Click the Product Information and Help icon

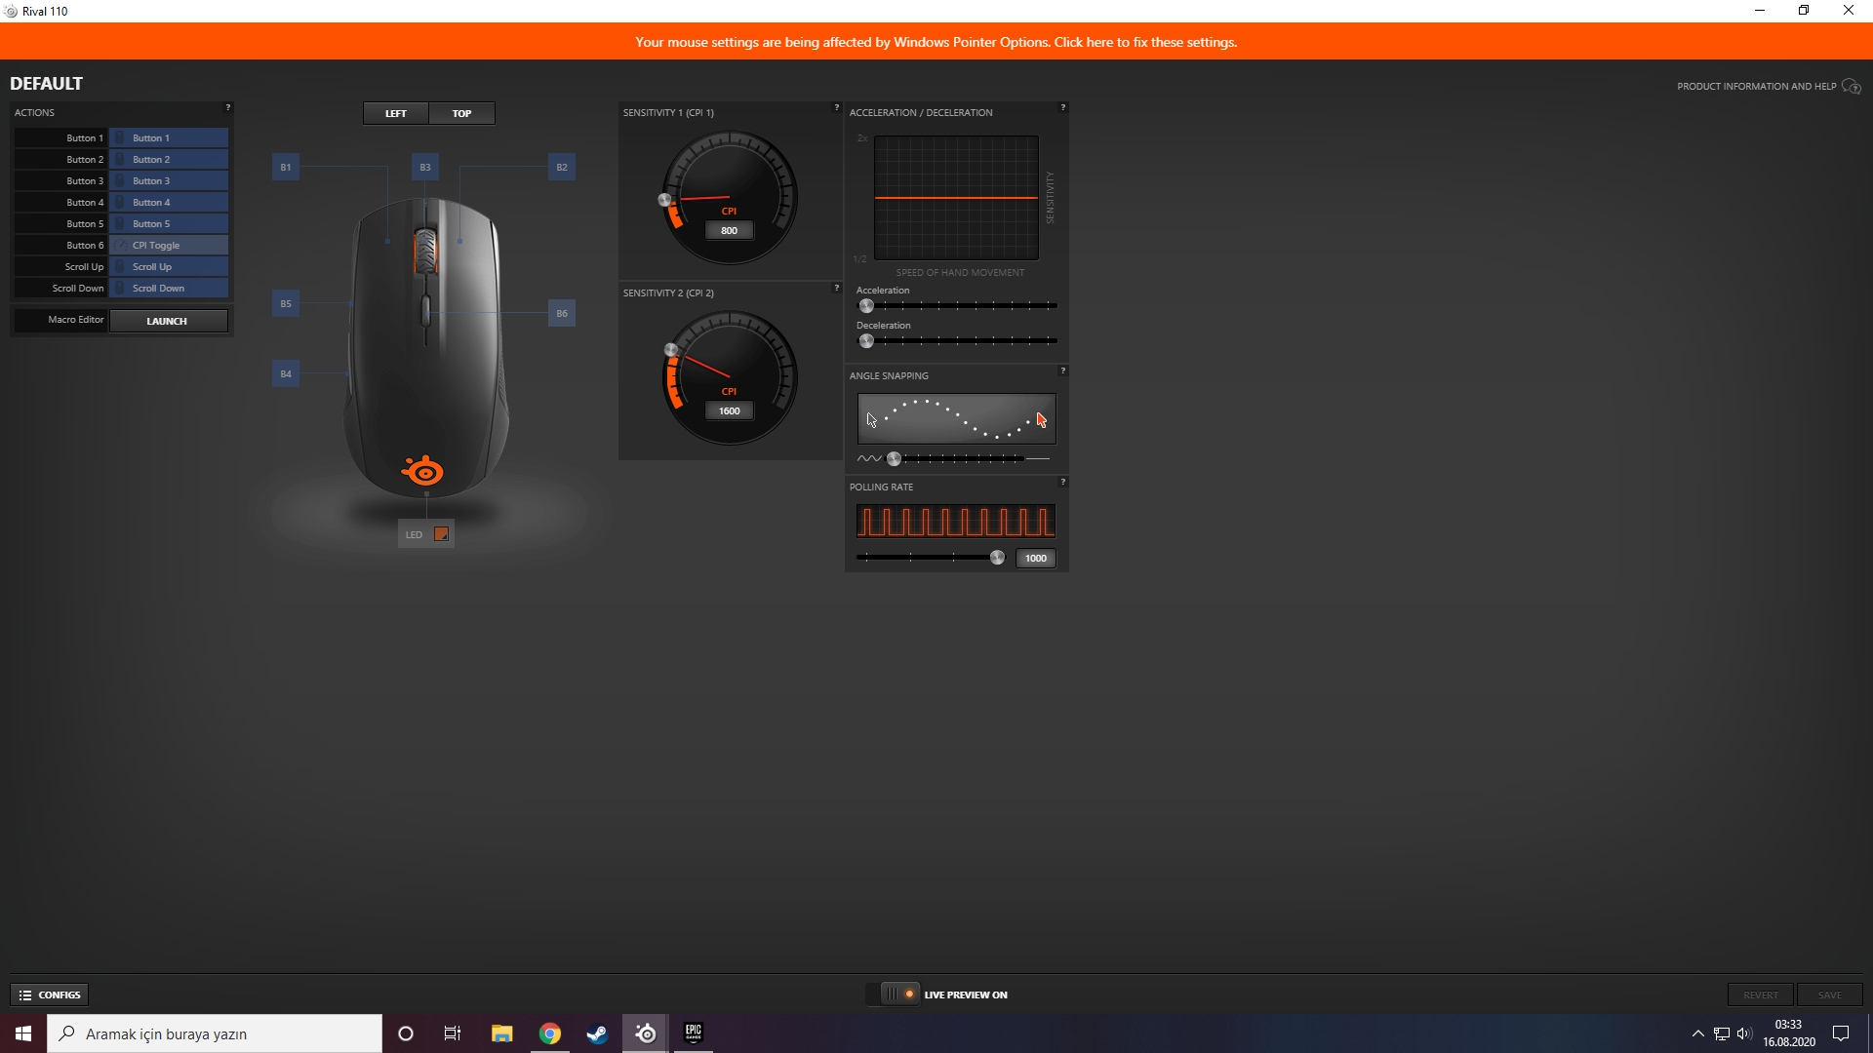pos(1851,87)
